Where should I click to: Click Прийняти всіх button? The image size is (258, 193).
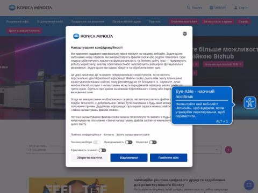(x=169, y=158)
